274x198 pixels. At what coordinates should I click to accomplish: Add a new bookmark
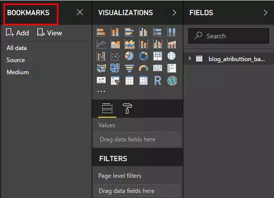[17, 33]
